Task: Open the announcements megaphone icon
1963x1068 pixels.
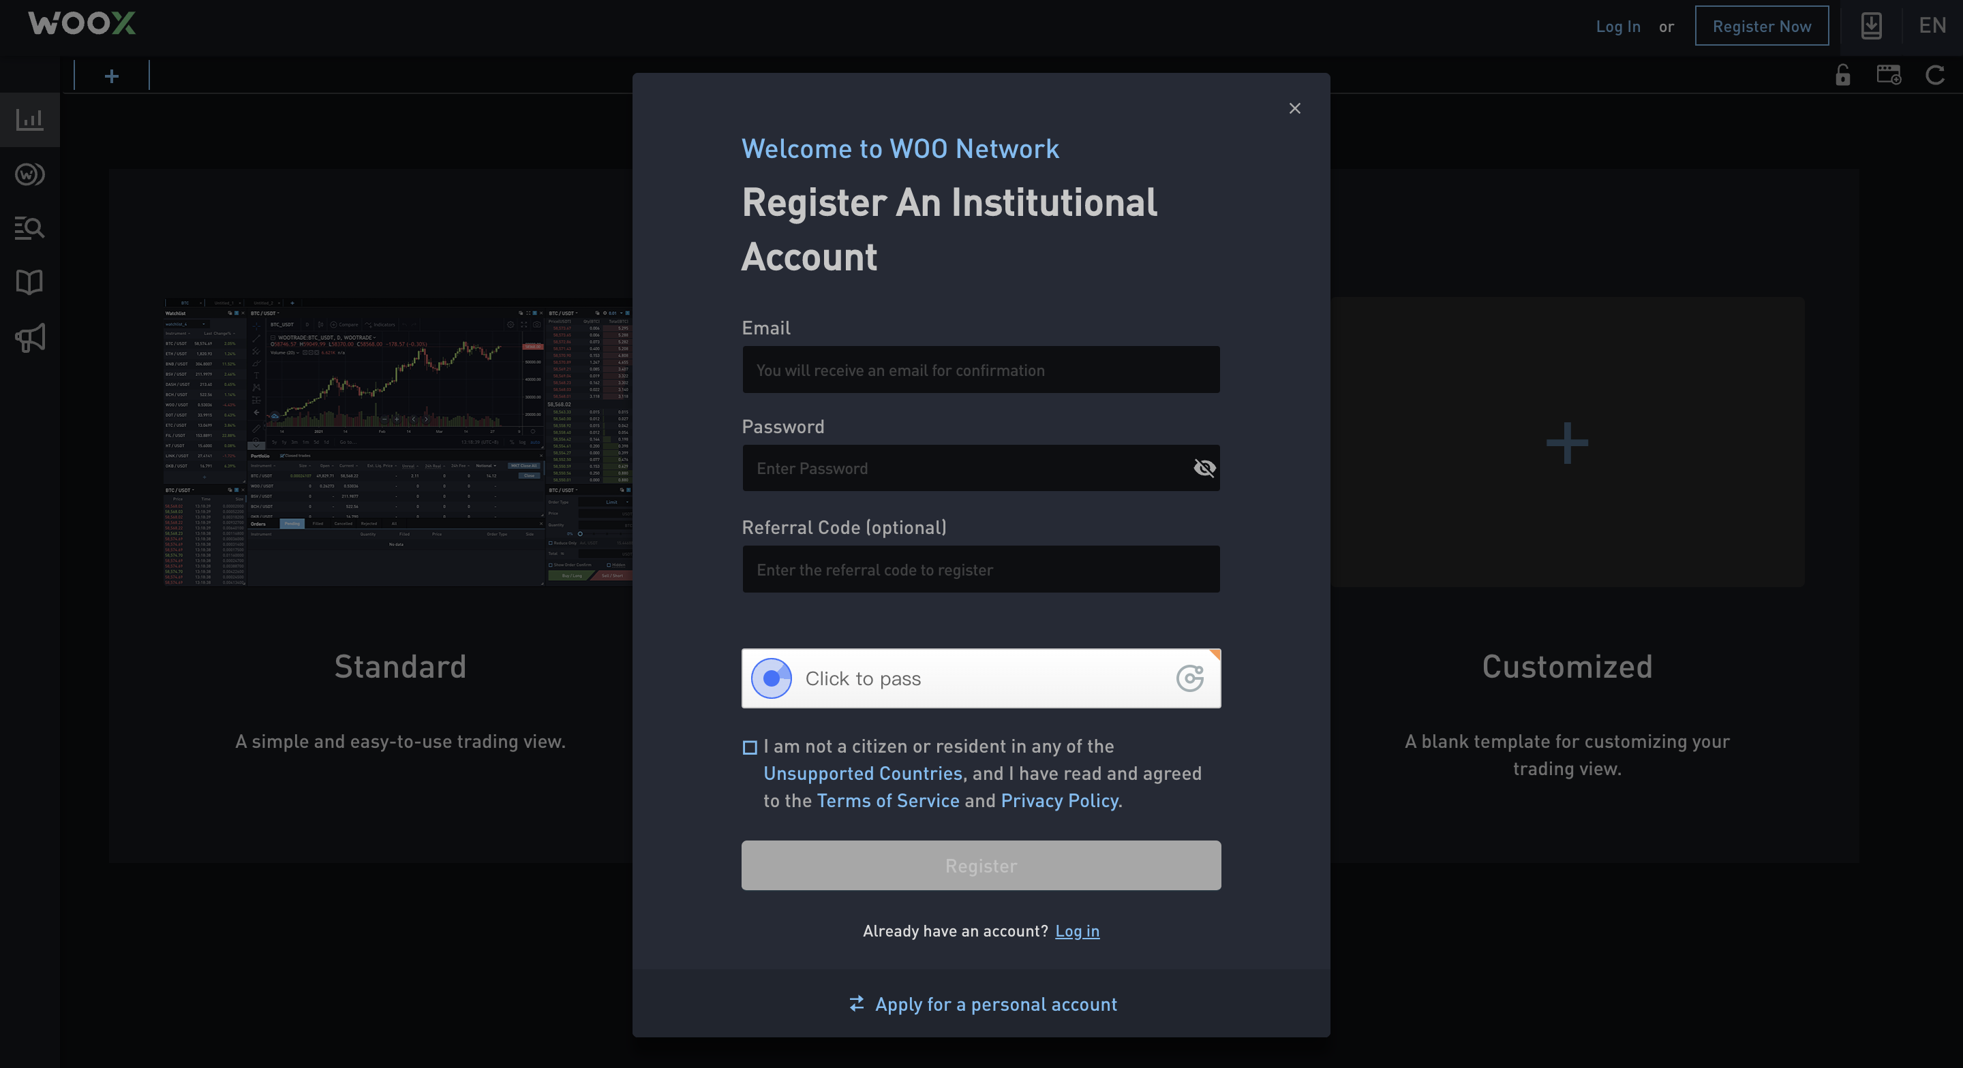Action: (30, 337)
